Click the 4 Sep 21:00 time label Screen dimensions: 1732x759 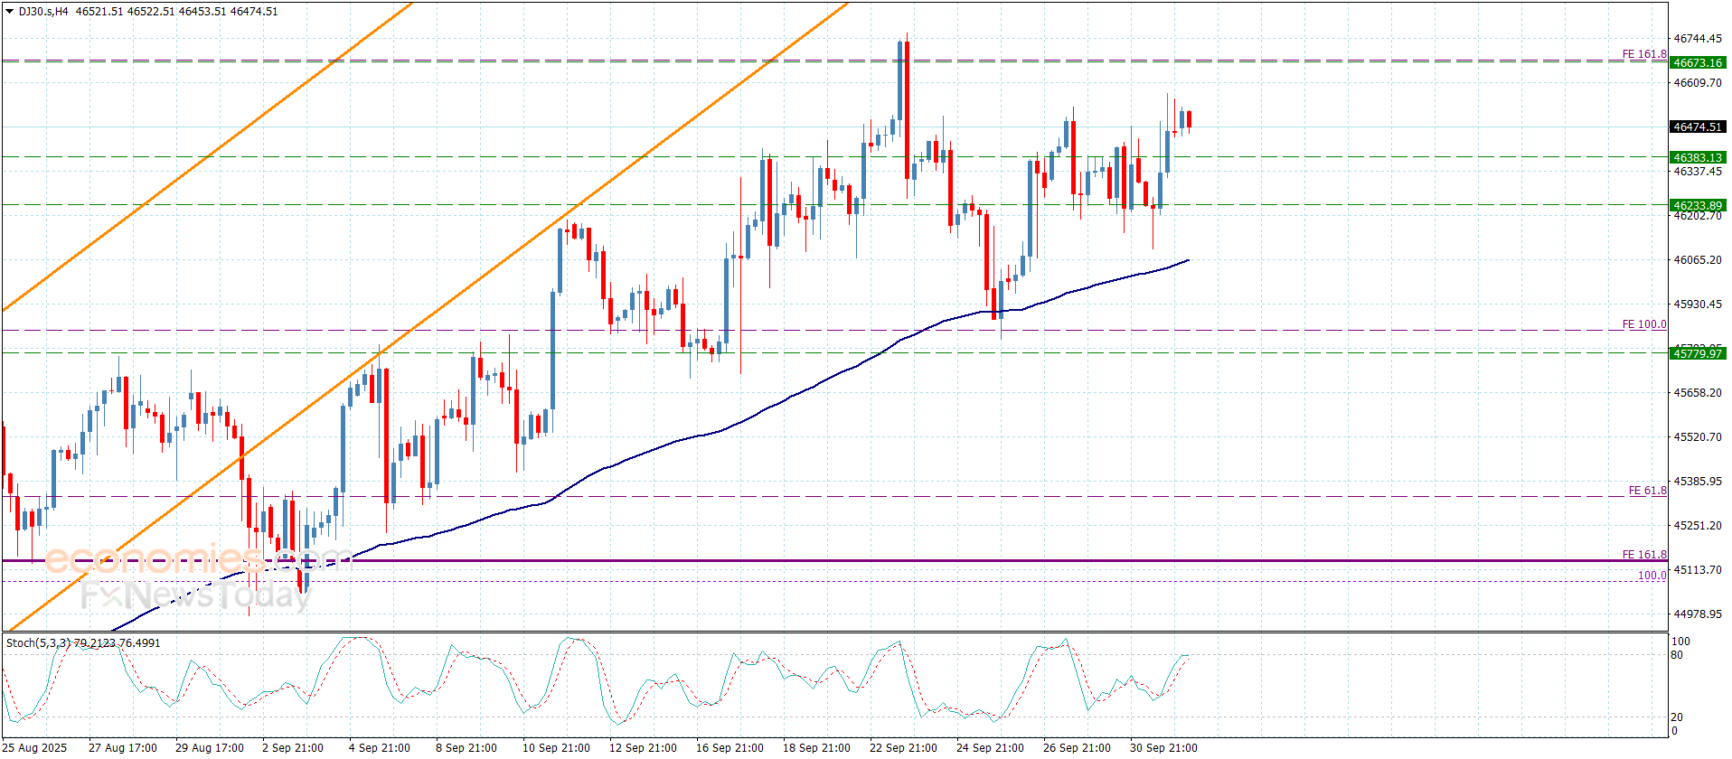(380, 748)
